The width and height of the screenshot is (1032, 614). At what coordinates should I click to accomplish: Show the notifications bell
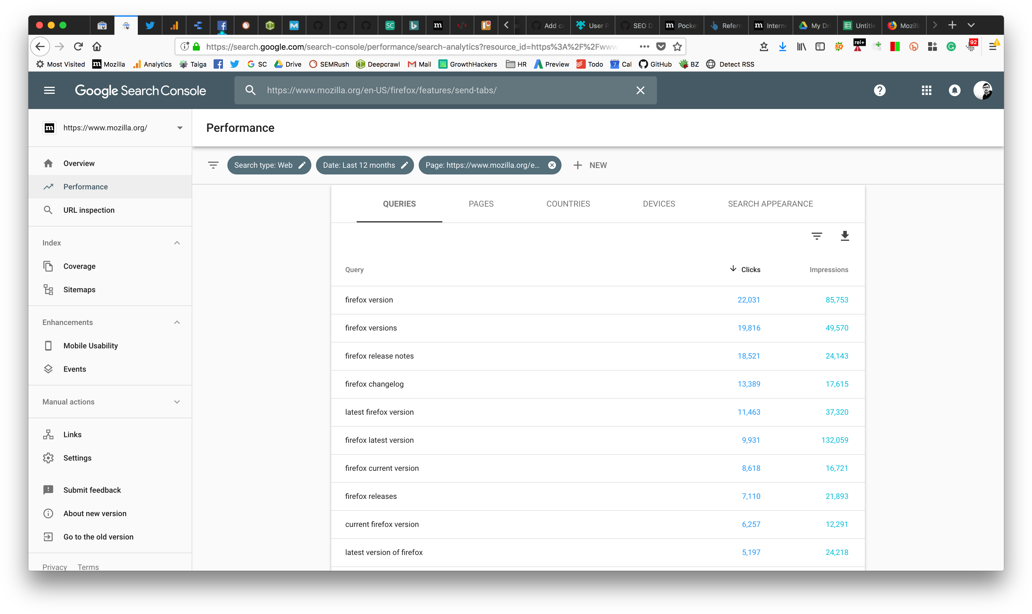point(954,90)
